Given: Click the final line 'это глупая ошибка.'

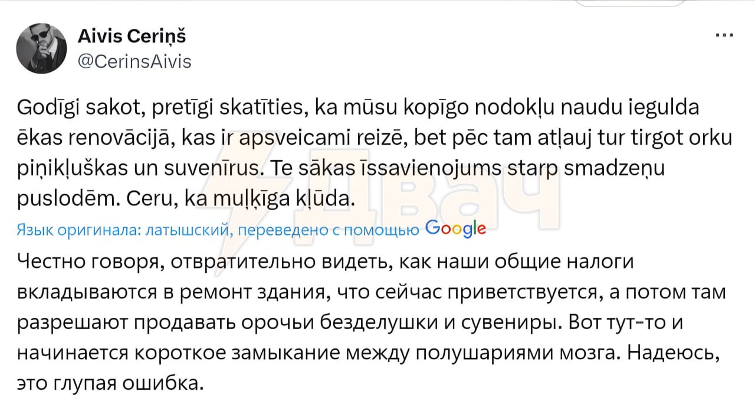Looking at the screenshot, I should coord(110,383).
